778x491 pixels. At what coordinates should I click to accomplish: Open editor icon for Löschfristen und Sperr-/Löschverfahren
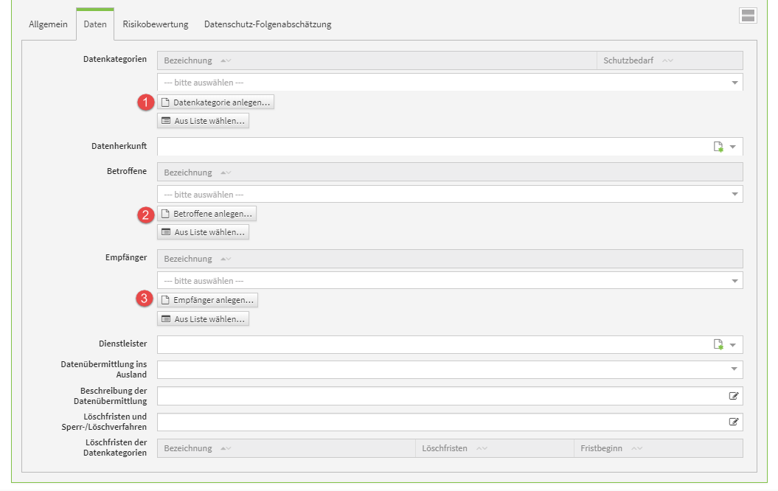(x=733, y=422)
